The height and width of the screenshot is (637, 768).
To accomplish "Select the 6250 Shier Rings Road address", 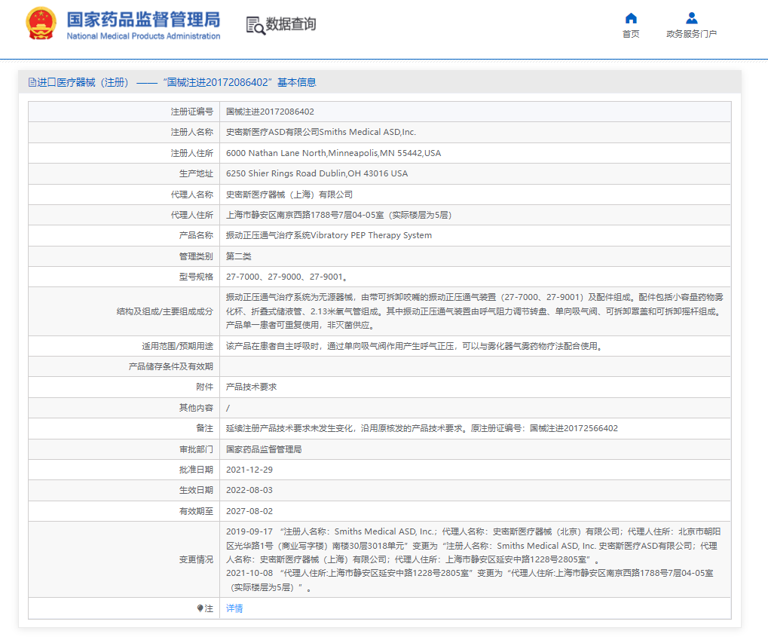I will coord(317,173).
